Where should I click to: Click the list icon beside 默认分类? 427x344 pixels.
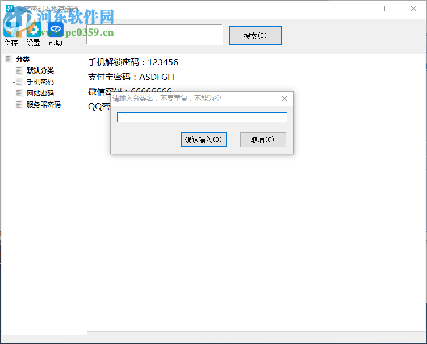(x=19, y=70)
